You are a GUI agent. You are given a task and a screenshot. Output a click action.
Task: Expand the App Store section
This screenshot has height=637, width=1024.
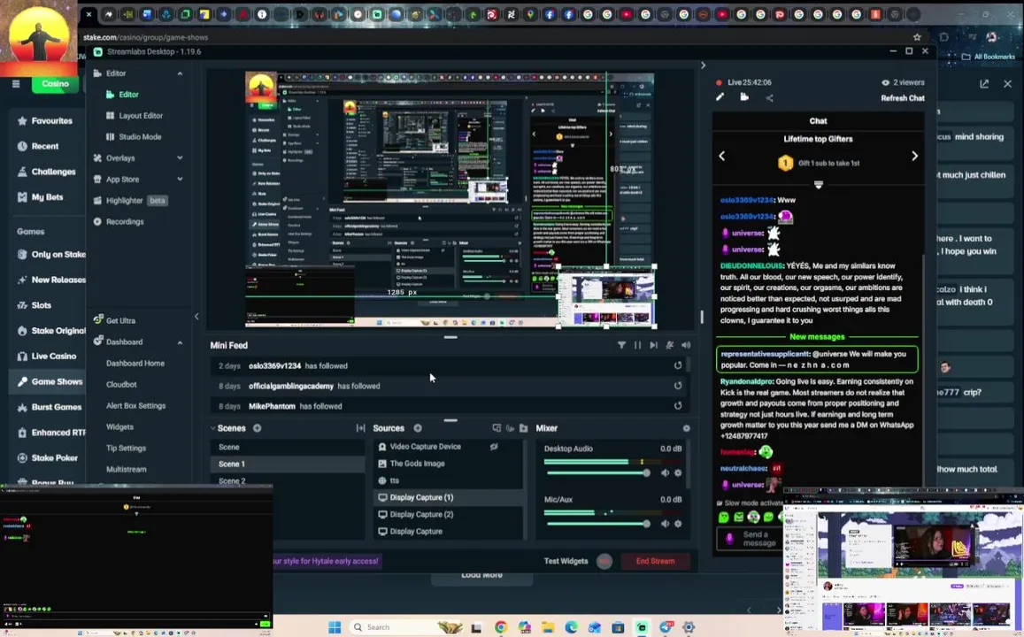[x=180, y=180]
